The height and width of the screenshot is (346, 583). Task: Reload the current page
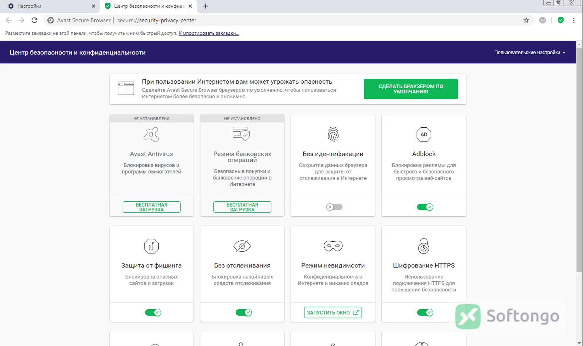click(35, 20)
